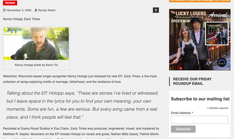Open the November 3, 2025 date link

(19, 10)
